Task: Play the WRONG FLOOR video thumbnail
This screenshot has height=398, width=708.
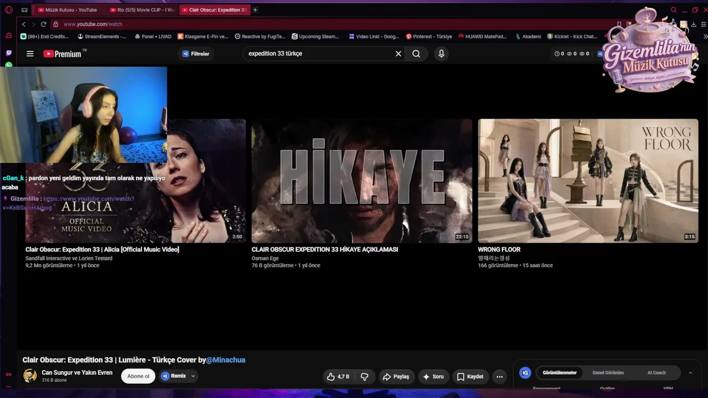Action: coord(588,181)
